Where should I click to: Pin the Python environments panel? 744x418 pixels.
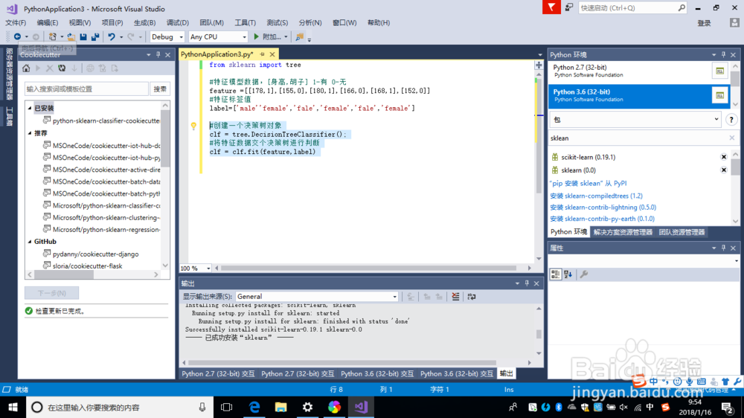tap(723, 54)
